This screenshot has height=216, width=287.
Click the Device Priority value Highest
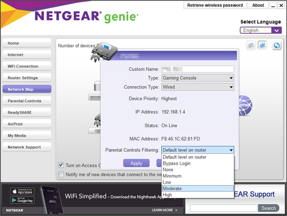point(169,99)
